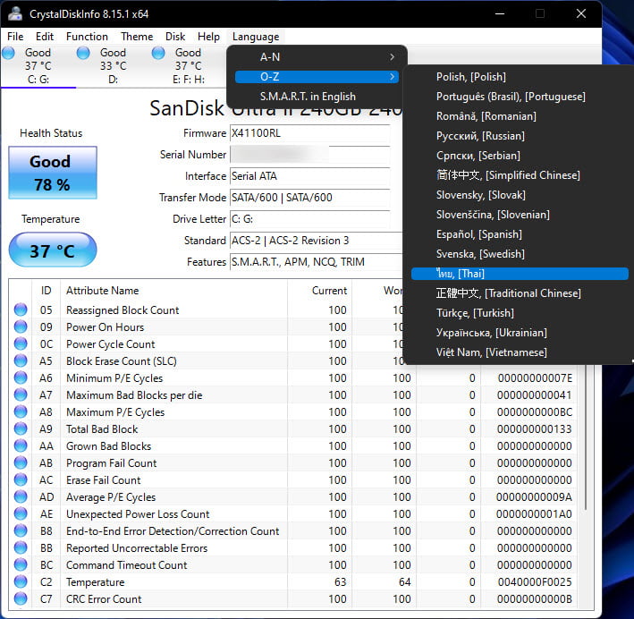Choose Polish language
The height and width of the screenshot is (619, 634).
[x=520, y=77]
